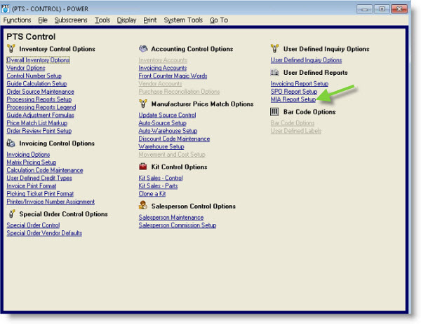Open Front Counter Magic Words
The image size is (421, 324).
pos(173,76)
